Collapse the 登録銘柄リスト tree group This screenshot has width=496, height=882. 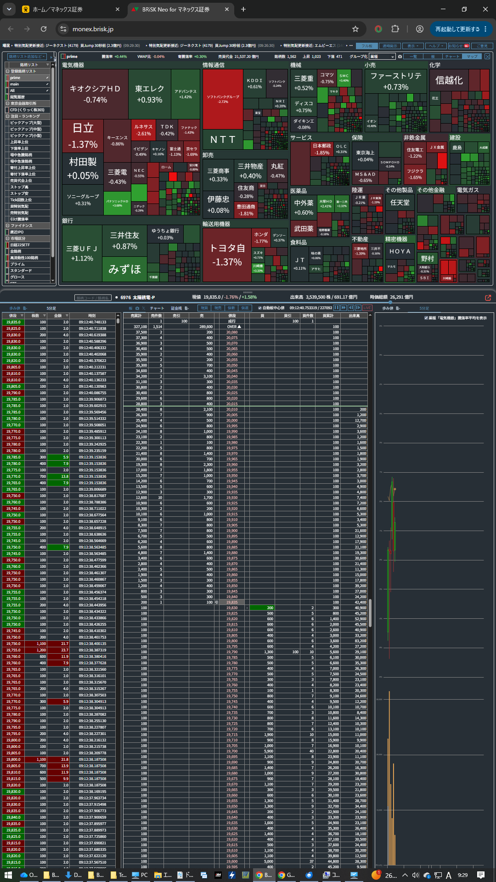point(7,71)
